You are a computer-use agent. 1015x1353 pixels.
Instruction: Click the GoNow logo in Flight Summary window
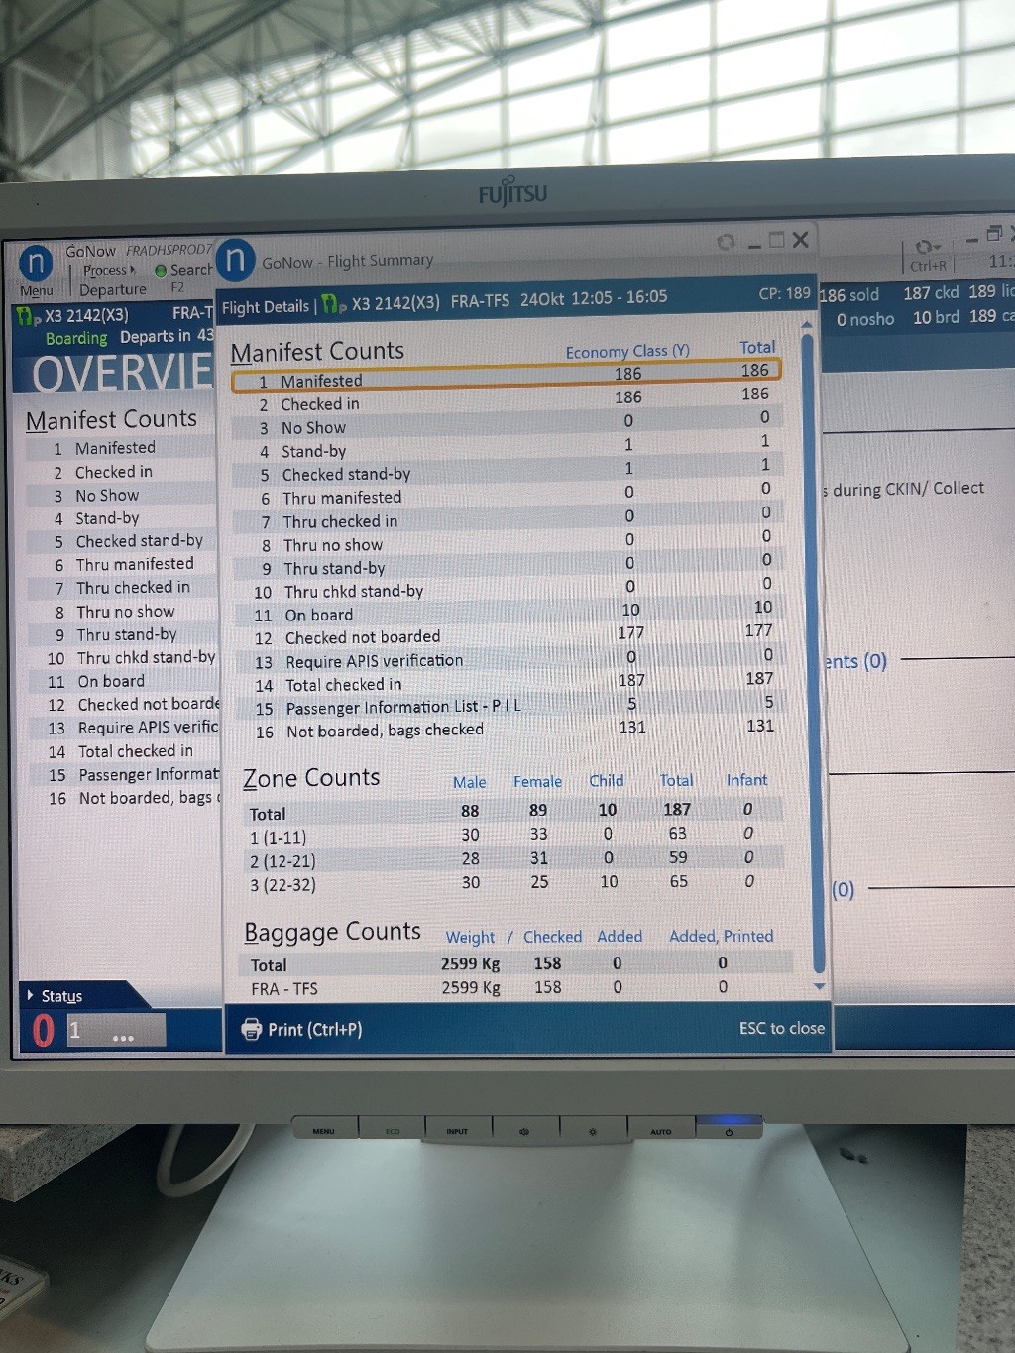[235, 259]
